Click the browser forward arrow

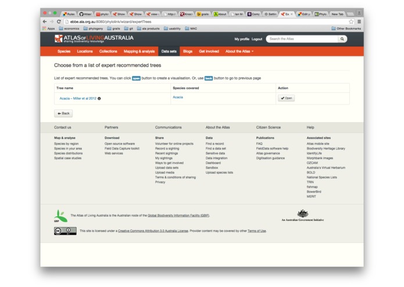click(x=52, y=21)
